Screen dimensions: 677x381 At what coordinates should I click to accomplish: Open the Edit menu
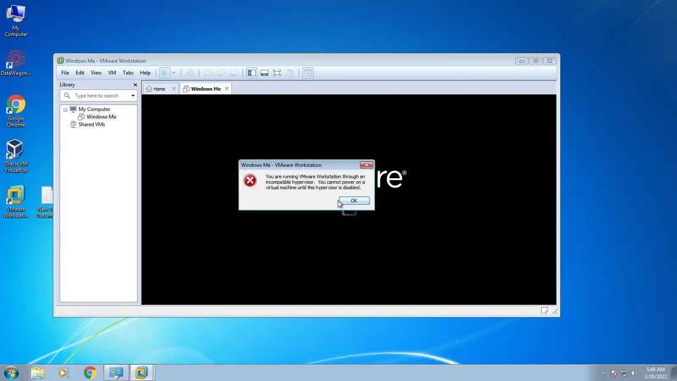pos(80,73)
